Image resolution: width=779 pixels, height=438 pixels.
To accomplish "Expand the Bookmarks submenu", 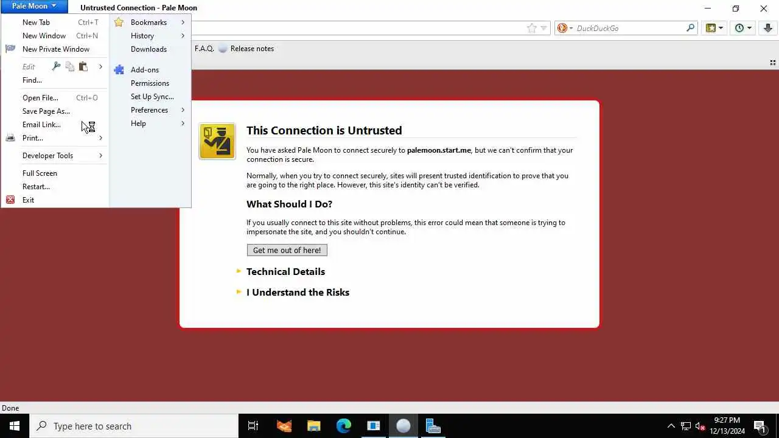I will pyautogui.click(x=150, y=23).
